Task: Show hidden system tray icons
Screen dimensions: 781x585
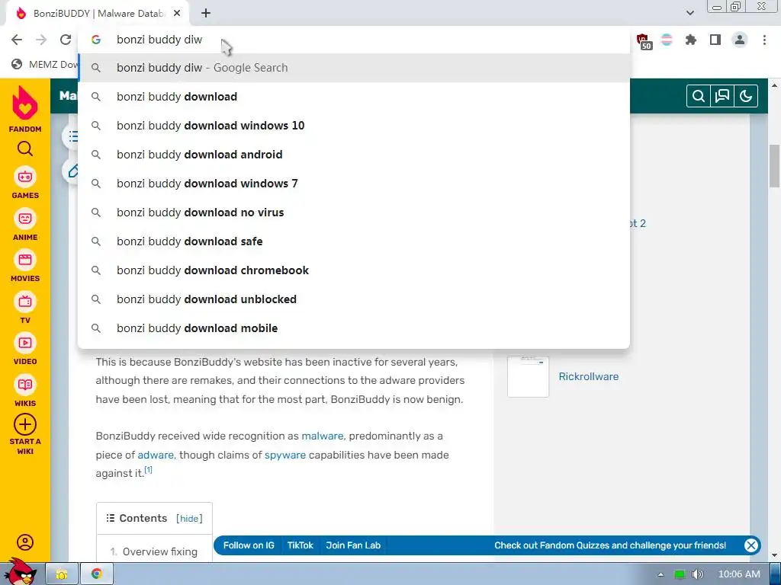Action: pos(660,574)
